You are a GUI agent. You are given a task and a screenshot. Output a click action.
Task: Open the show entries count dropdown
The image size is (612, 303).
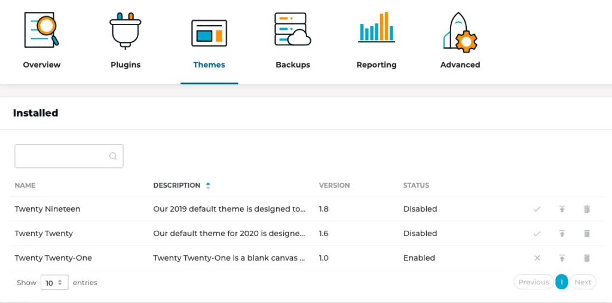[x=54, y=282]
